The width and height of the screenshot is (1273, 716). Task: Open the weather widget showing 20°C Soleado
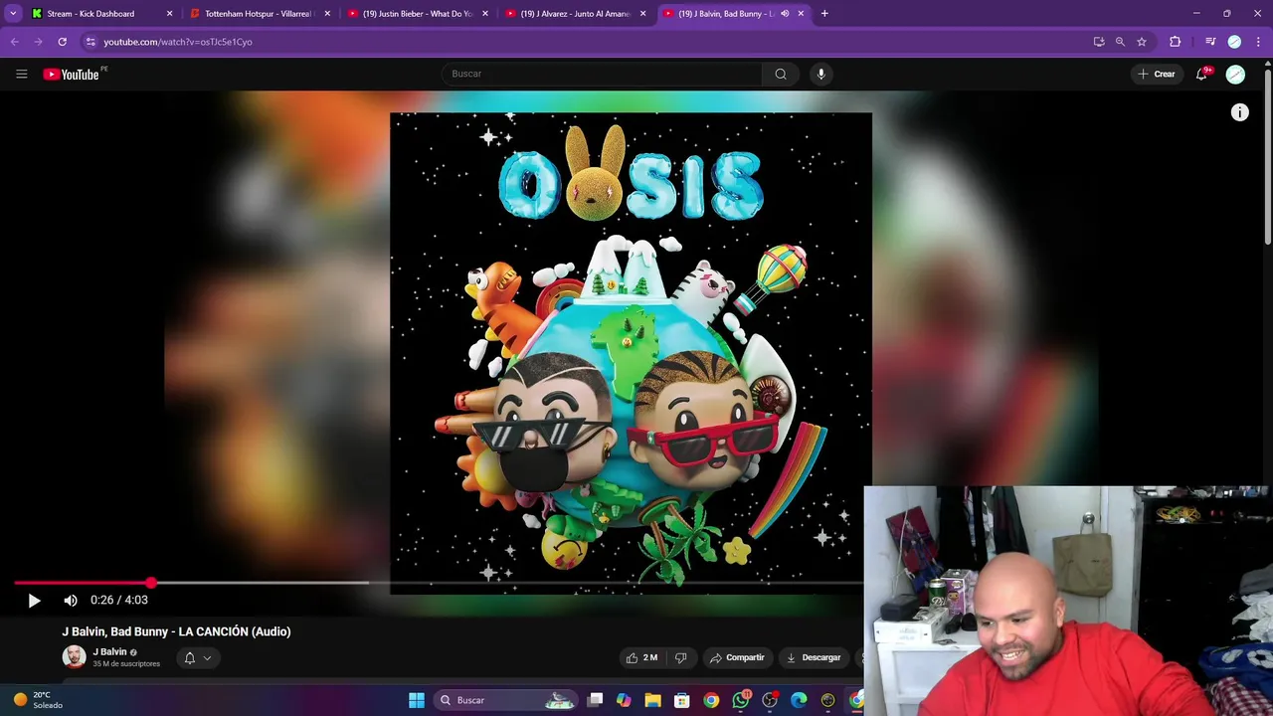pyautogui.click(x=38, y=700)
